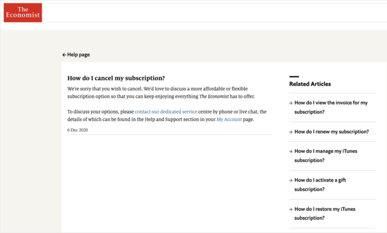
Task: Click The Economist italic text in paragraph
Action: (214, 96)
